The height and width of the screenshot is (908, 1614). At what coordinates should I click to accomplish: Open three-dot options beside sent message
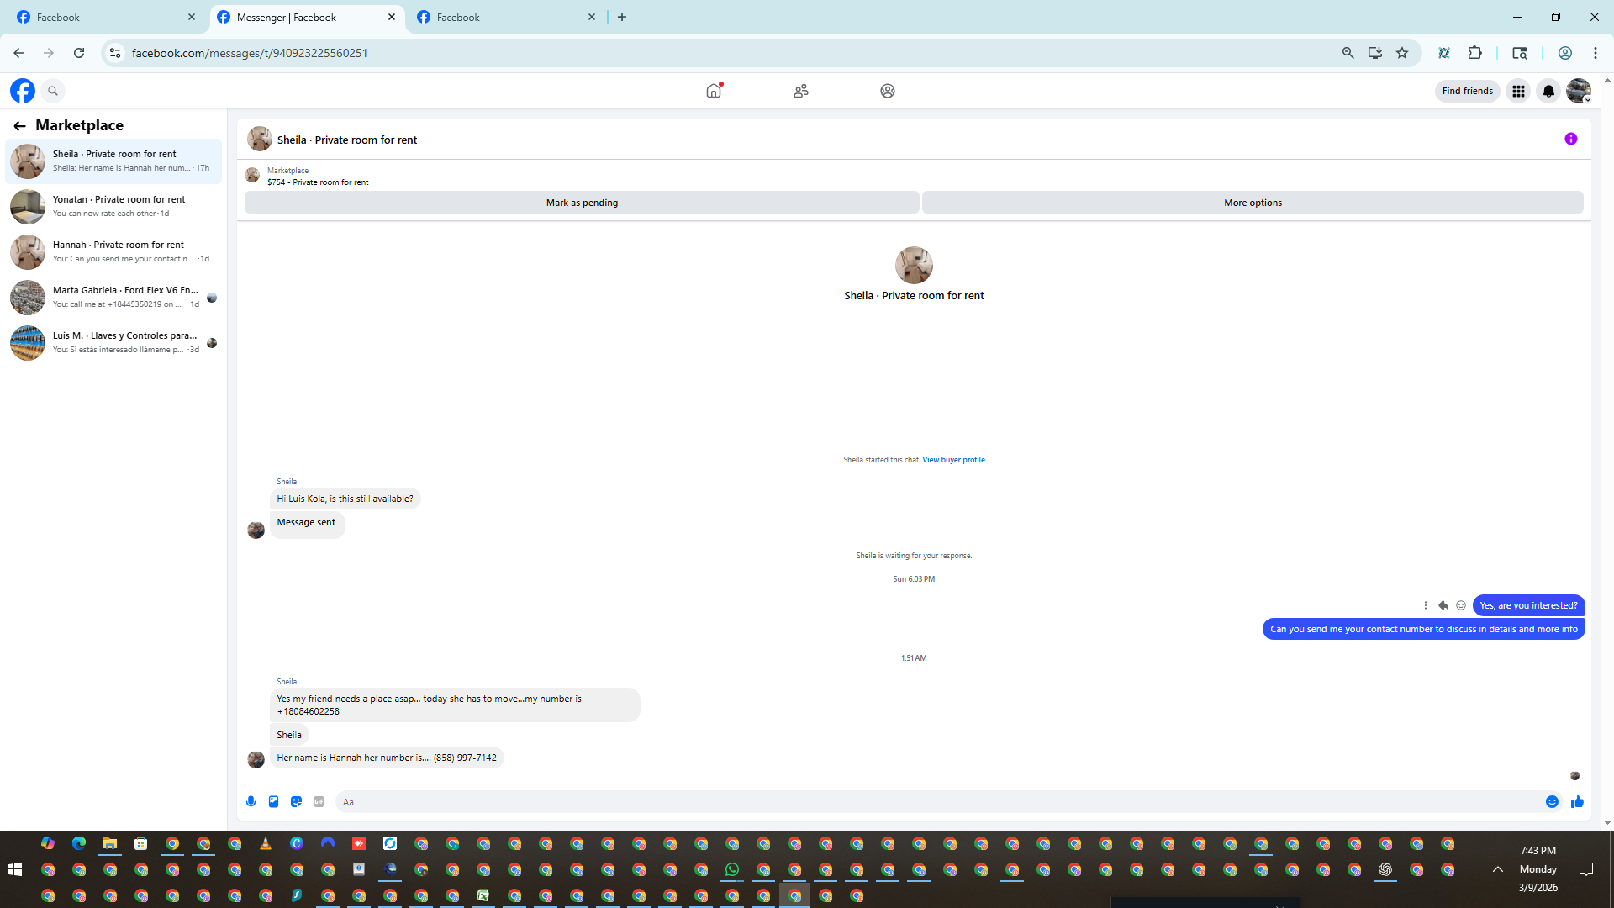(1426, 605)
